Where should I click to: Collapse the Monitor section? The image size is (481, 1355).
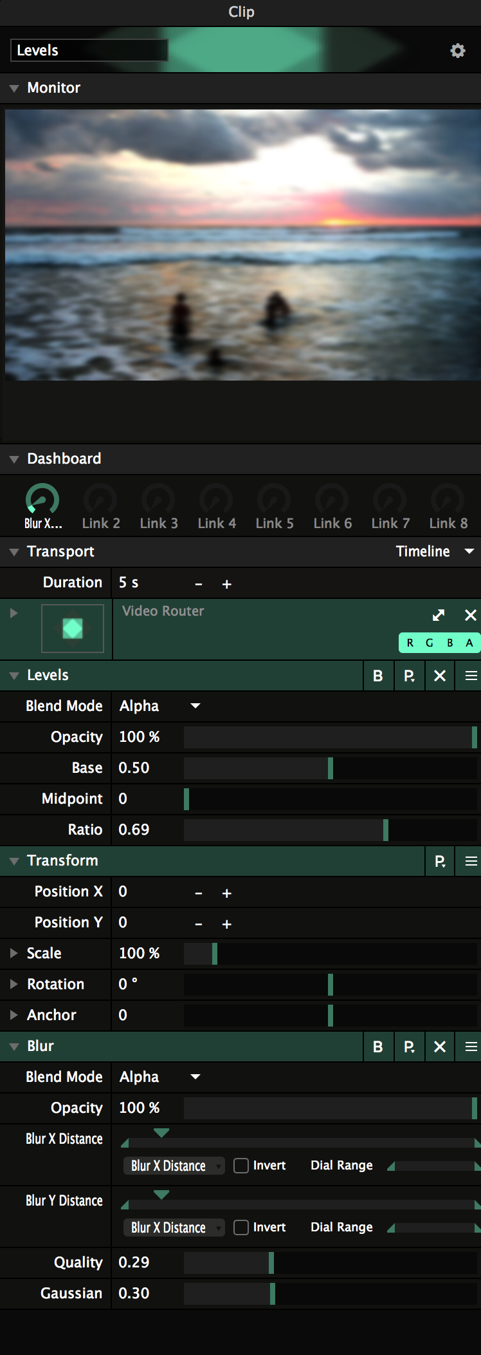point(14,88)
